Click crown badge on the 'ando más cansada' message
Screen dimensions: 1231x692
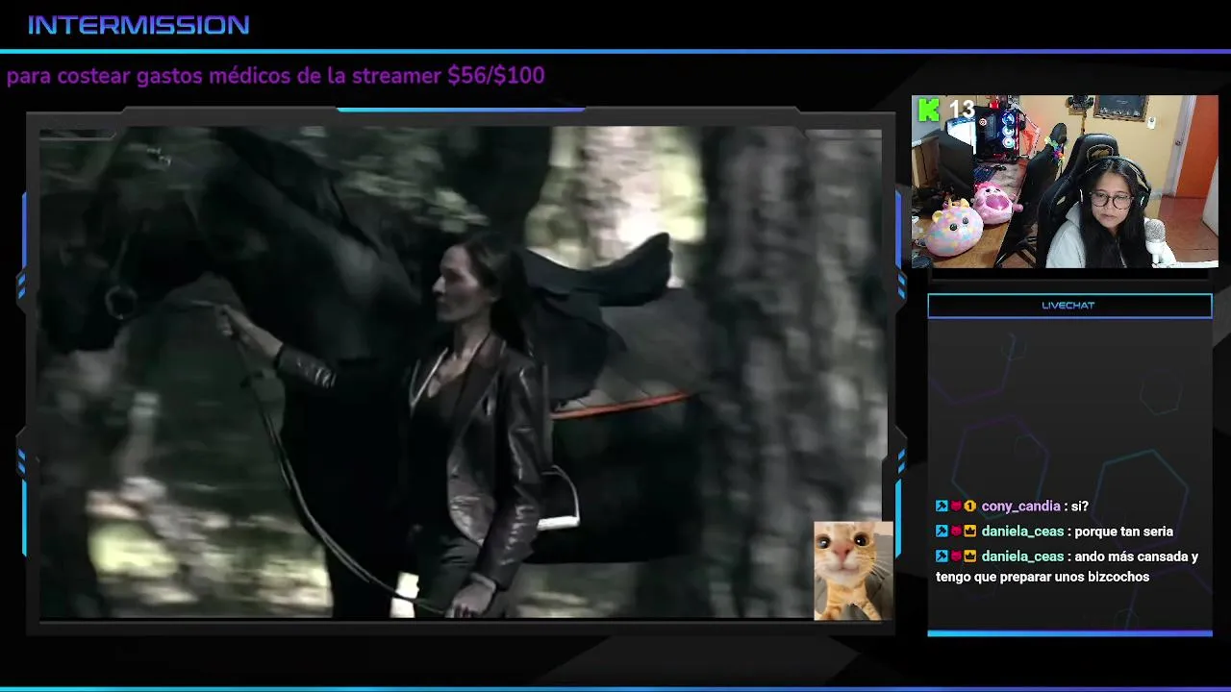969,556
